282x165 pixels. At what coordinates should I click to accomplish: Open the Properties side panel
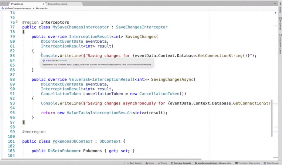click(x=280, y=24)
